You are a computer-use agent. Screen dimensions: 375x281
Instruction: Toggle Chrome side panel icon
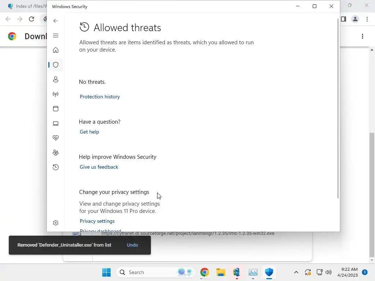pyautogui.click(x=344, y=19)
